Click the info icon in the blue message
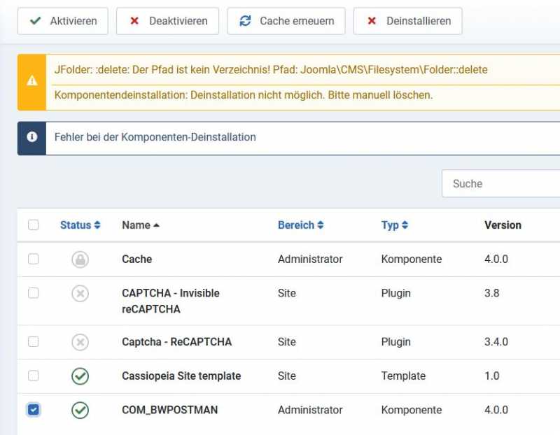The height and width of the screenshot is (435, 560). 31,137
